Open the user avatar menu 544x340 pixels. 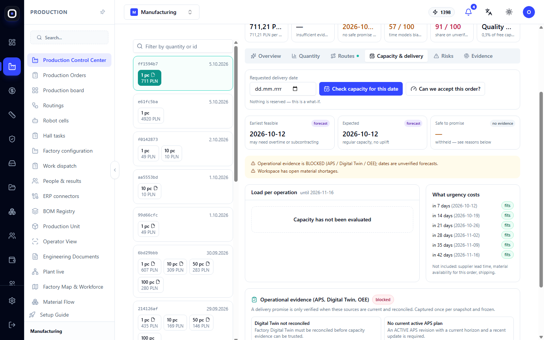point(529,12)
